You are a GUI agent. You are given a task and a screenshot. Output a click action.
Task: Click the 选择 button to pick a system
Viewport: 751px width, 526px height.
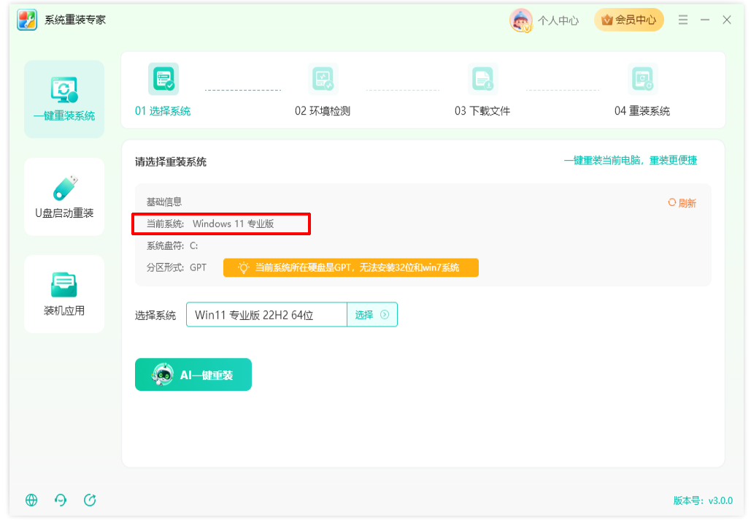coord(372,315)
